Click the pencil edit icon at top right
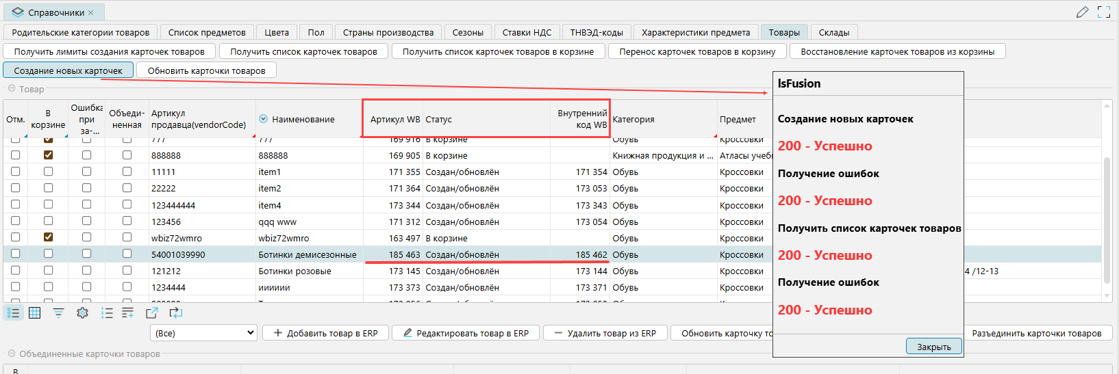This screenshot has height=374, width=1119. point(1082,12)
